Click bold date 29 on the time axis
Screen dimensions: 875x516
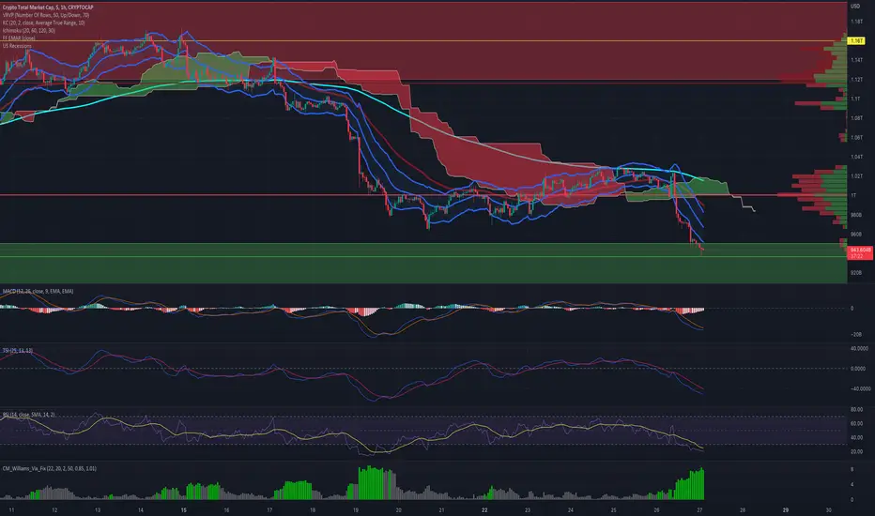point(786,509)
